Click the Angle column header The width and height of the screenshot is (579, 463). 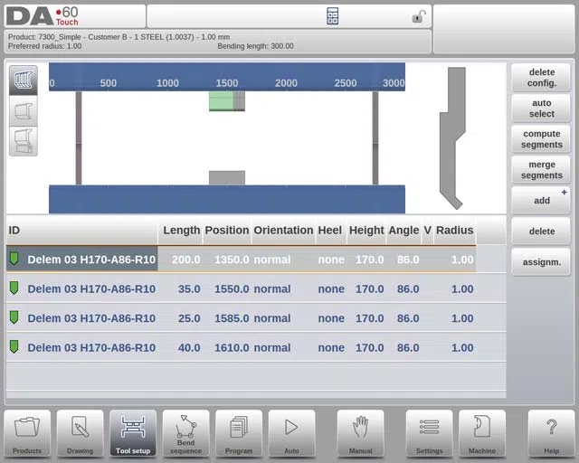[x=403, y=230]
